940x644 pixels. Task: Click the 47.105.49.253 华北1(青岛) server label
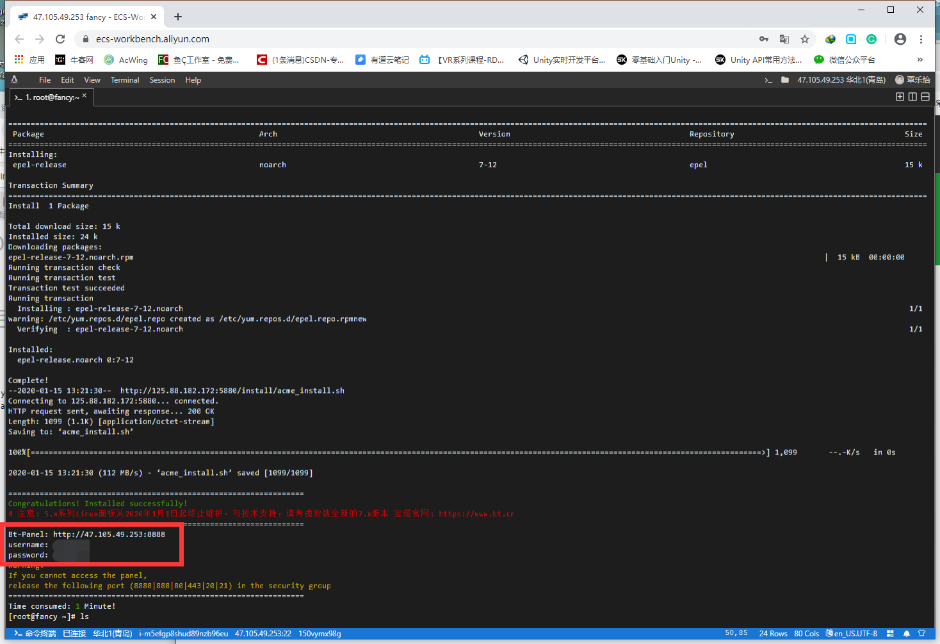(x=841, y=80)
